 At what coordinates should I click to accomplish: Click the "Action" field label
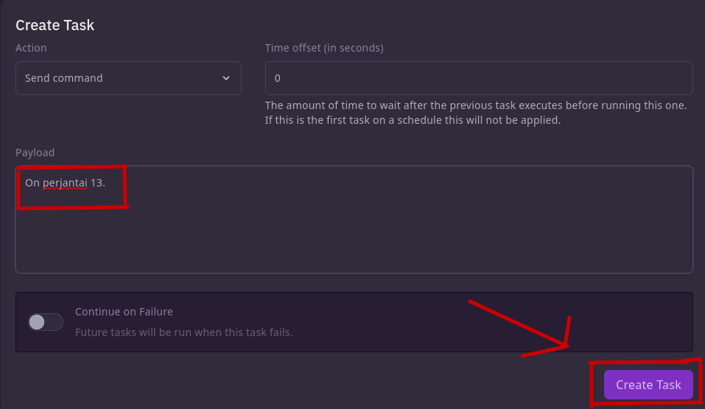[x=31, y=48]
